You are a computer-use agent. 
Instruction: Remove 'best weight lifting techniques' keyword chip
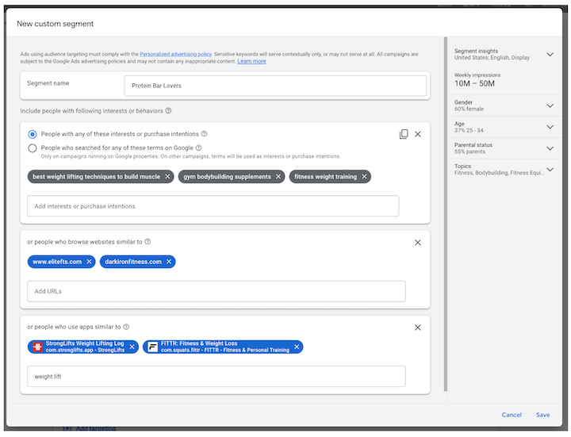(167, 177)
